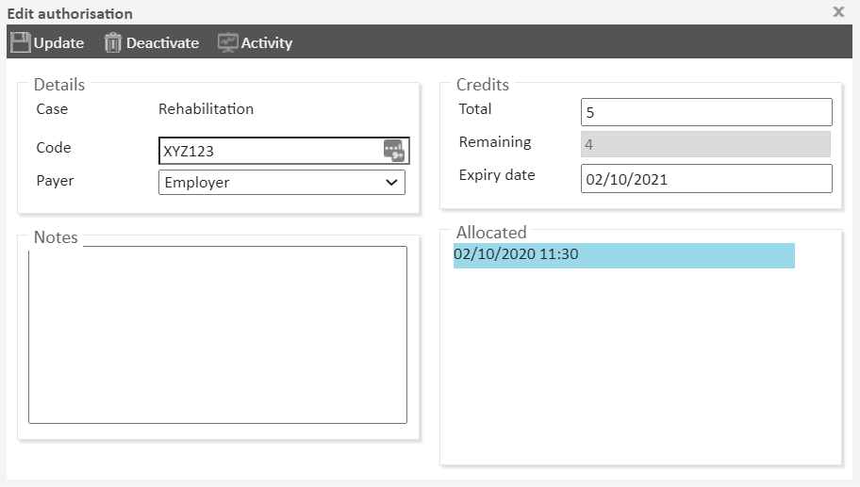860x487 pixels.
Task: Open the Payer dropdown showing Employer
Action: pos(273,183)
